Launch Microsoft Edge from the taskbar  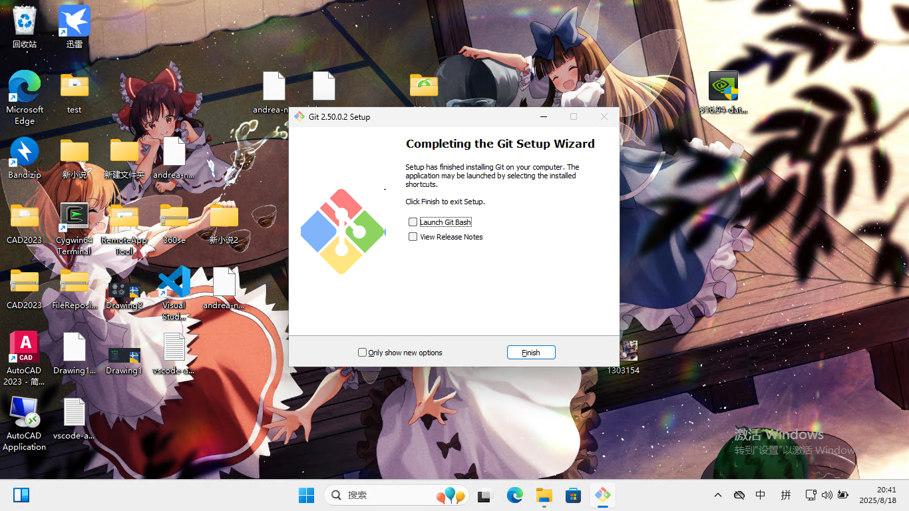[x=514, y=495]
